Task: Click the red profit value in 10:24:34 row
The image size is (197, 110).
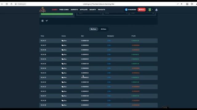Action: click(135, 68)
